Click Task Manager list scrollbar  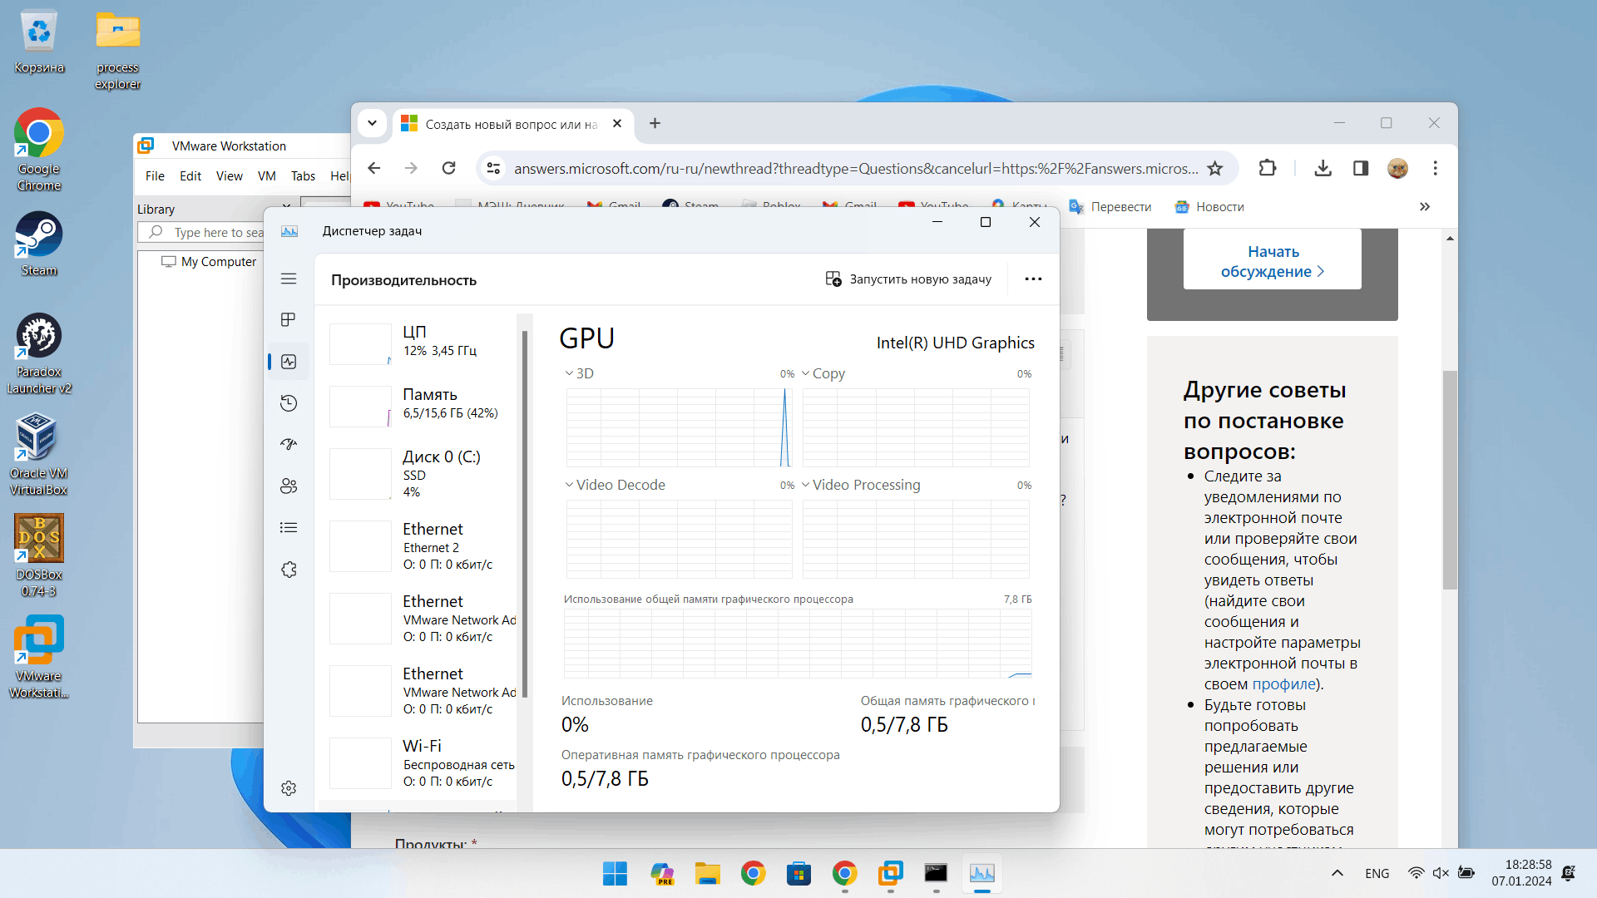[524, 514]
